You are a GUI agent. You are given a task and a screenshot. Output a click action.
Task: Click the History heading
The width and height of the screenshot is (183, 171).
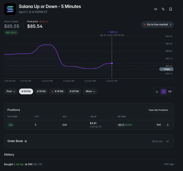pyautogui.click(x=9, y=154)
